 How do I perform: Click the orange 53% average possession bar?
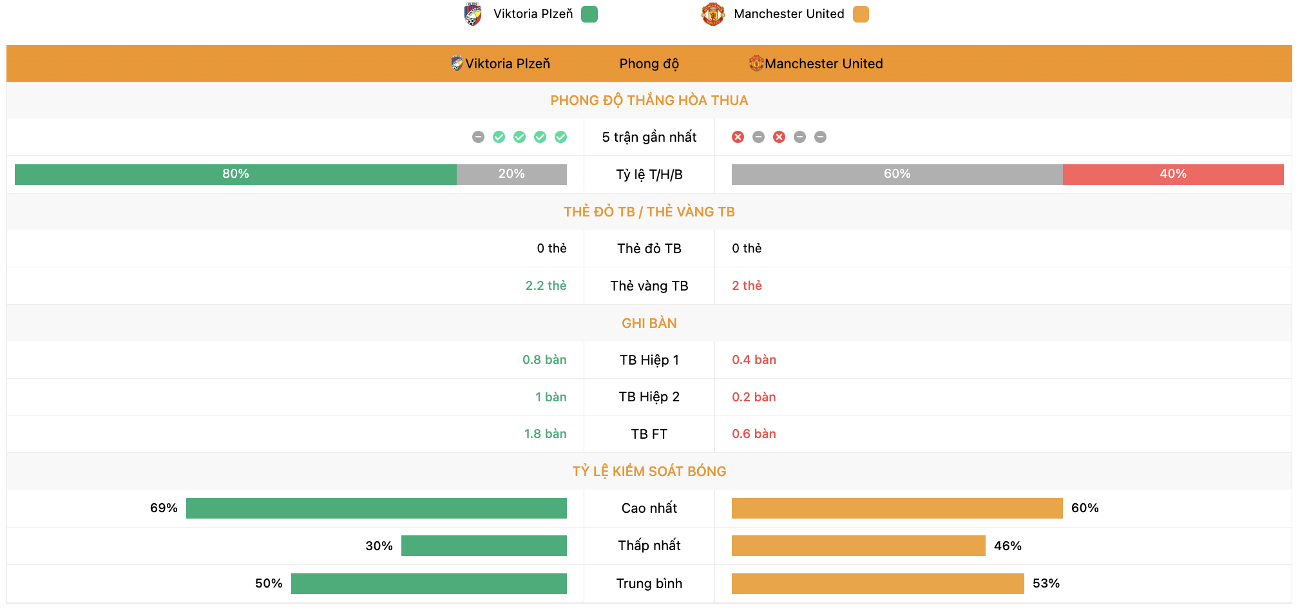coord(878,584)
